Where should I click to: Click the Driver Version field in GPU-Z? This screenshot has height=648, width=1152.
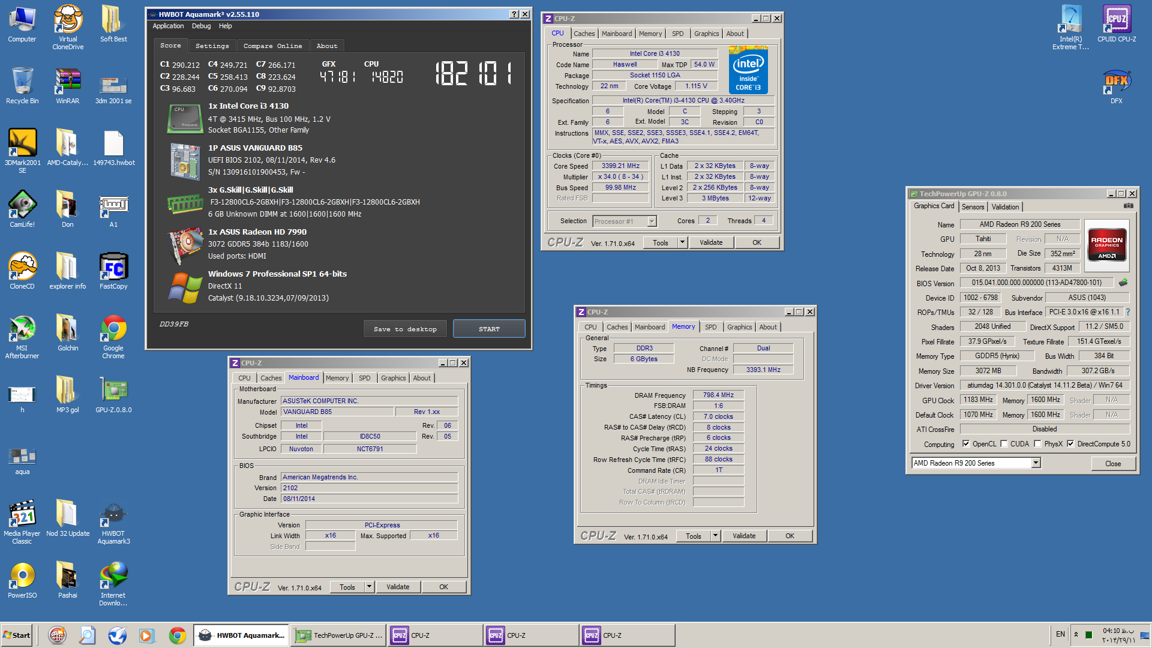point(1045,385)
